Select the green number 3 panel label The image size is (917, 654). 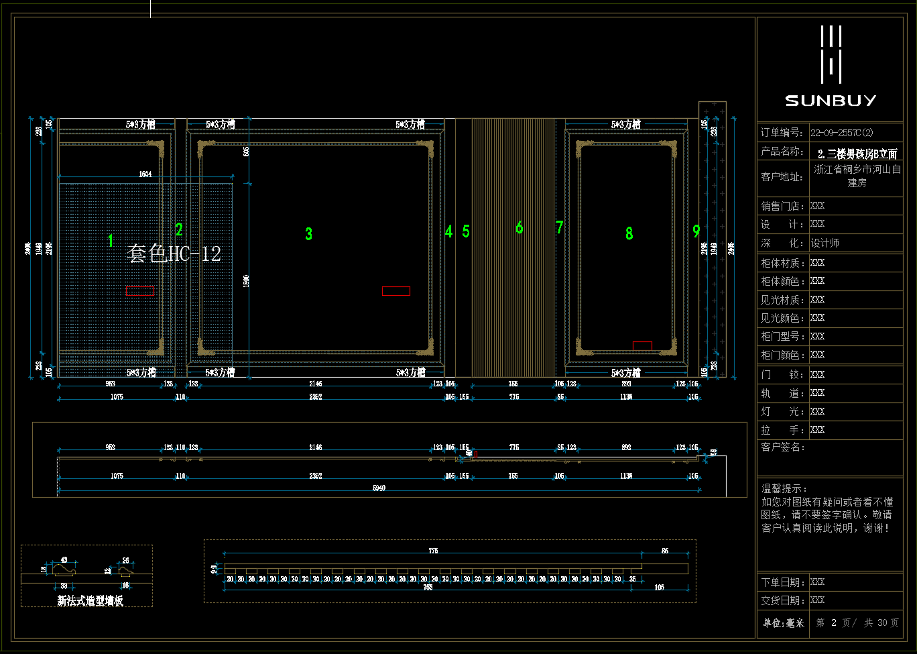308,234
